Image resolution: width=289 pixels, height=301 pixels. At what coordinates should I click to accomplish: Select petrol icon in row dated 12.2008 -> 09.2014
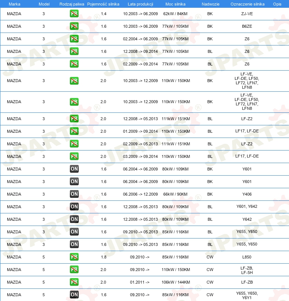[x=74, y=51]
